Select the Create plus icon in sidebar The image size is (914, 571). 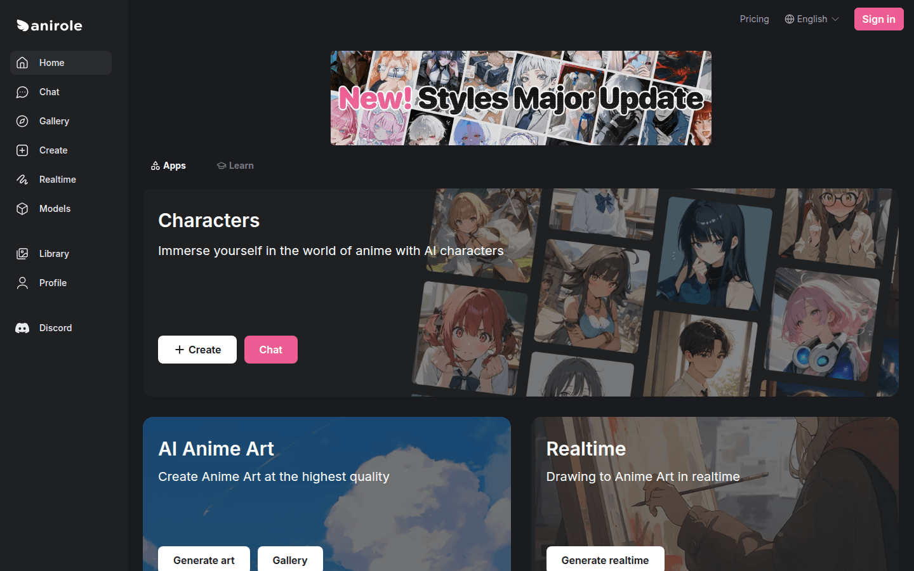pos(21,150)
